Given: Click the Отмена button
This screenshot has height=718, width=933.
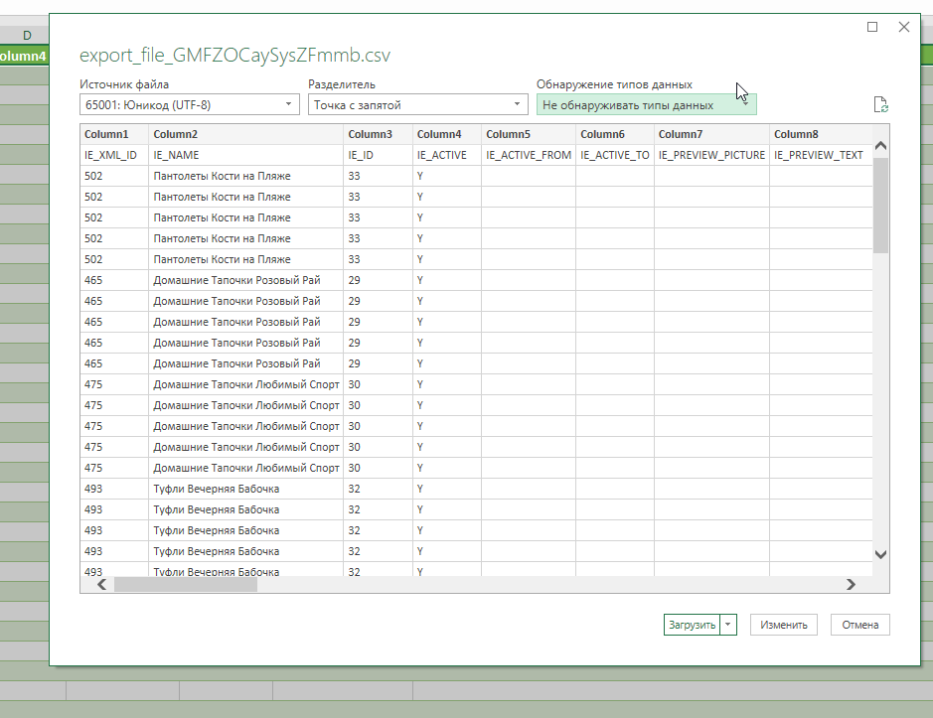Looking at the screenshot, I should 859,625.
